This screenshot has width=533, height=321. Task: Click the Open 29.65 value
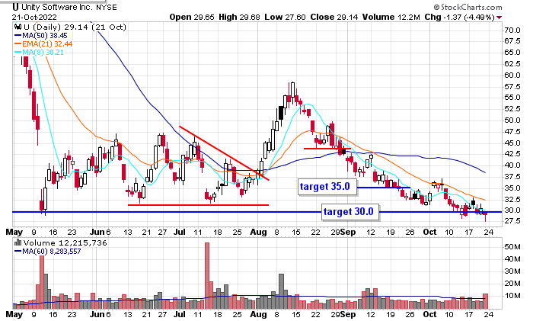192,17
